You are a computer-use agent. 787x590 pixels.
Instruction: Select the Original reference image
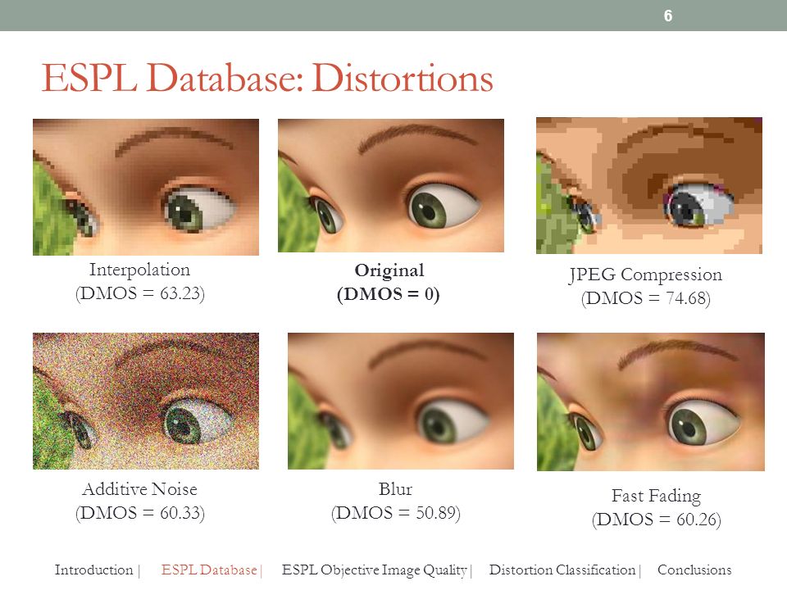pyautogui.click(x=391, y=186)
